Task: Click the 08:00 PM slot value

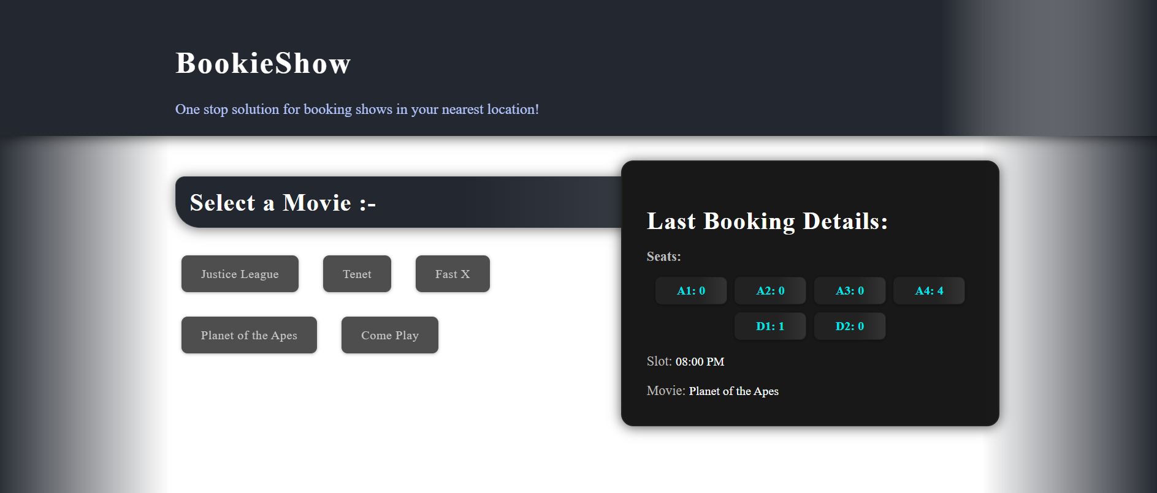Action: [700, 362]
